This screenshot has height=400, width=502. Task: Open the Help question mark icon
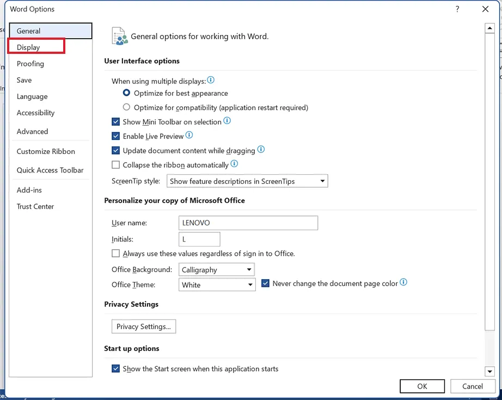[457, 9]
